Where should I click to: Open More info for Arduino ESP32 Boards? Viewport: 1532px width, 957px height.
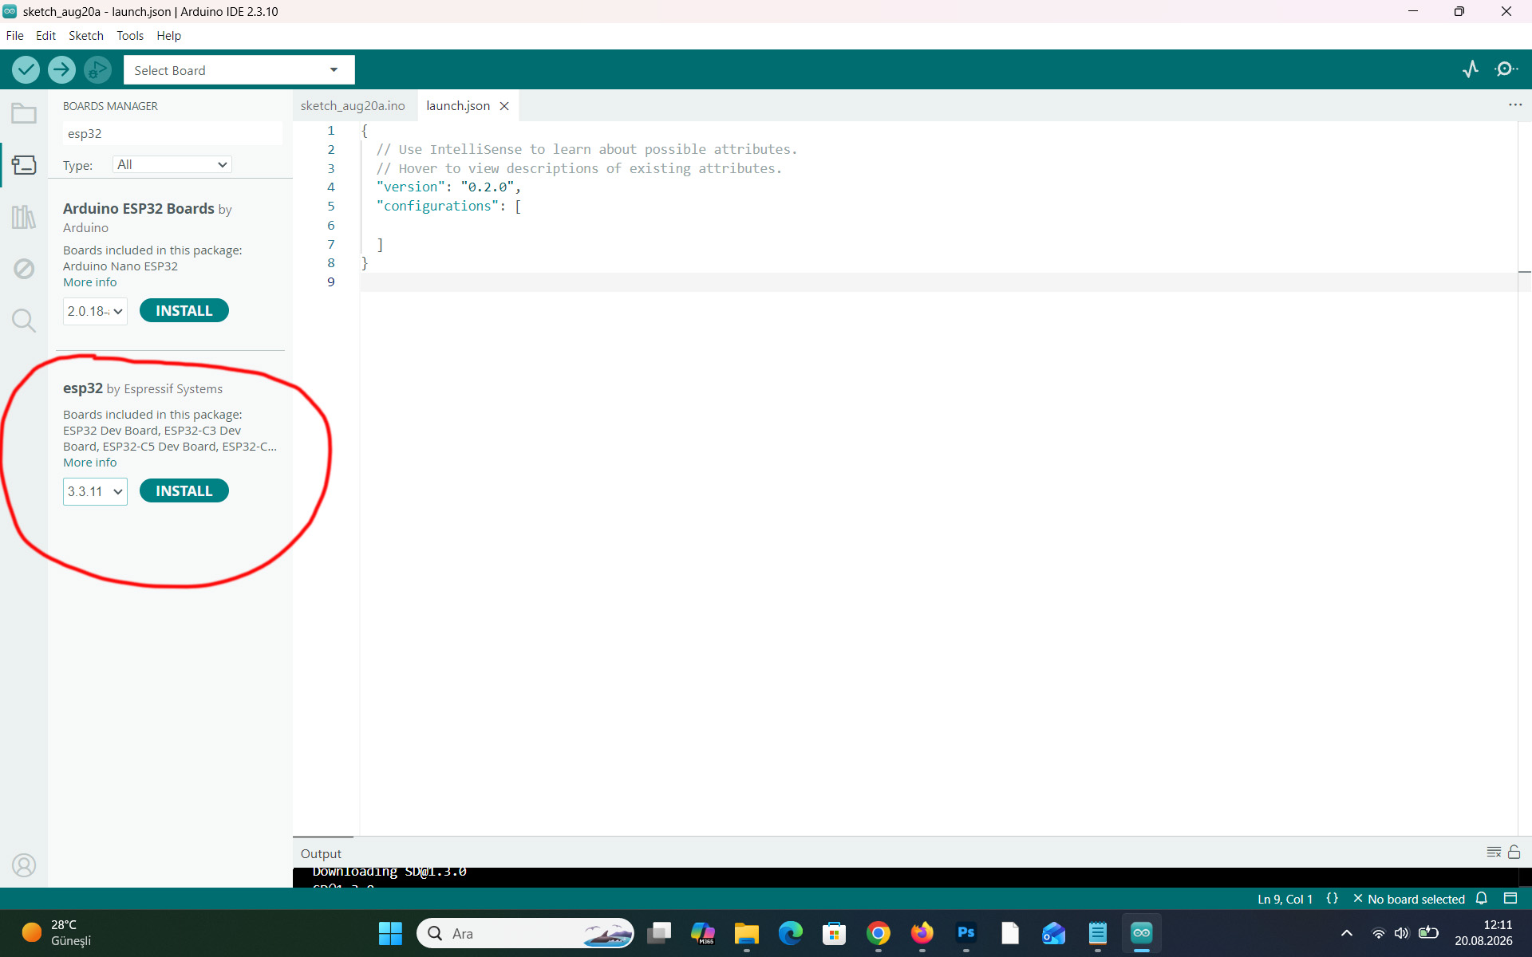tap(90, 282)
